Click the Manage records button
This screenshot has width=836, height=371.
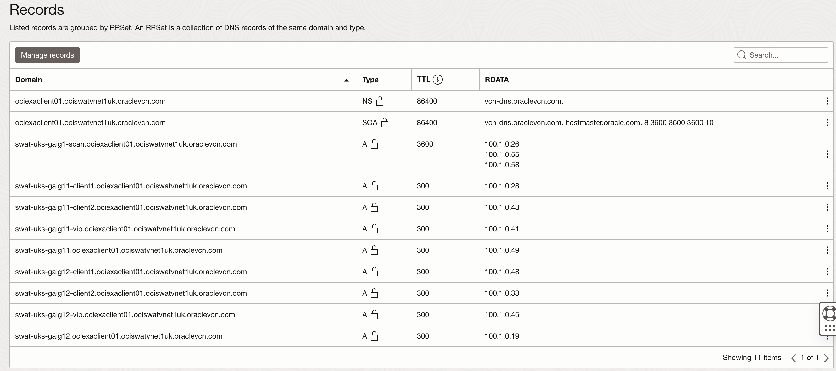(x=47, y=55)
